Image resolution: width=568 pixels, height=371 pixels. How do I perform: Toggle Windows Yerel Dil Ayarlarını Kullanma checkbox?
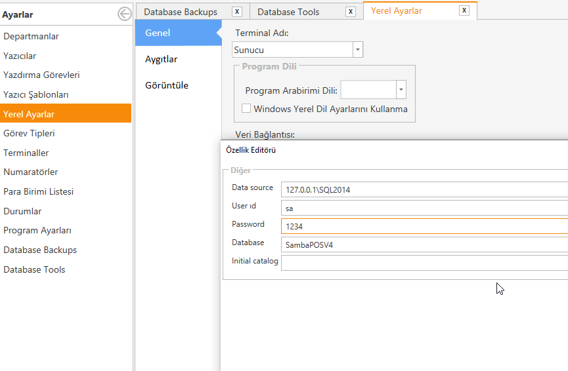click(246, 108)
